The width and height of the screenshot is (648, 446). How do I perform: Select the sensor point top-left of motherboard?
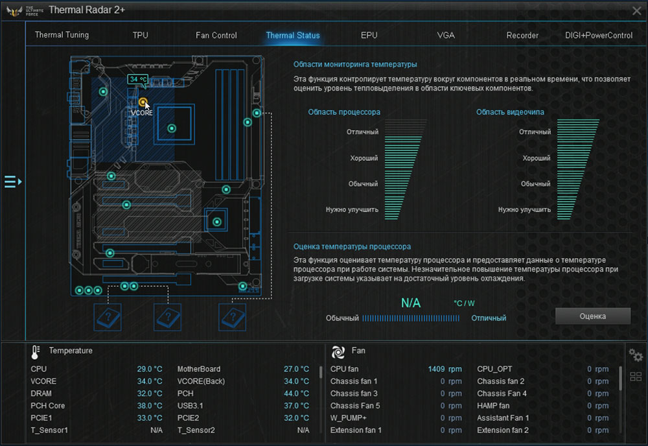(103, 92)
